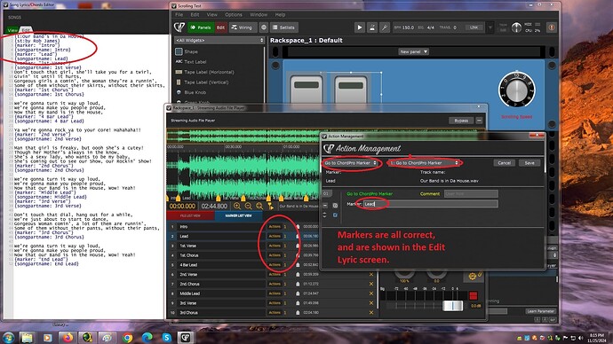Click the tuner wrench icon
Screen dimensions: 613x344
coord(385,27)
